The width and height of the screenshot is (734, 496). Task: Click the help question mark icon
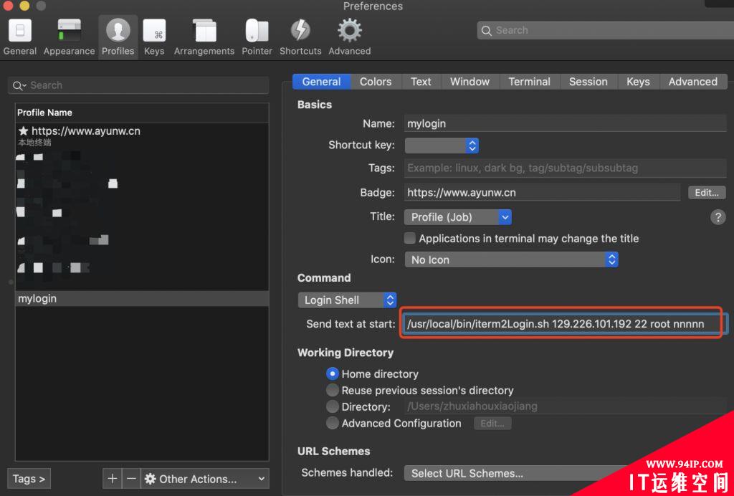coord(718,217)
